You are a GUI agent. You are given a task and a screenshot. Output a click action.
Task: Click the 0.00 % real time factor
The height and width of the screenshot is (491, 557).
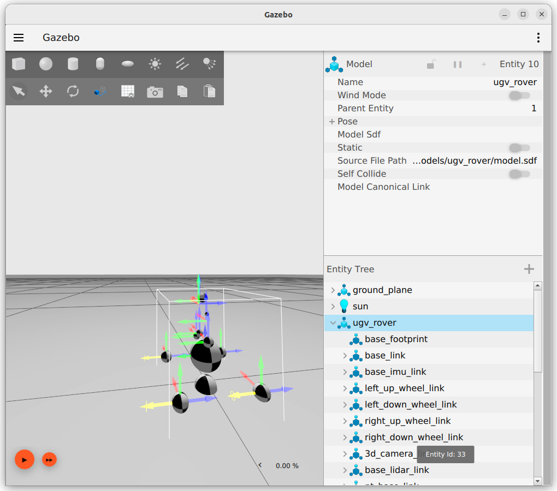pos(287,466)
